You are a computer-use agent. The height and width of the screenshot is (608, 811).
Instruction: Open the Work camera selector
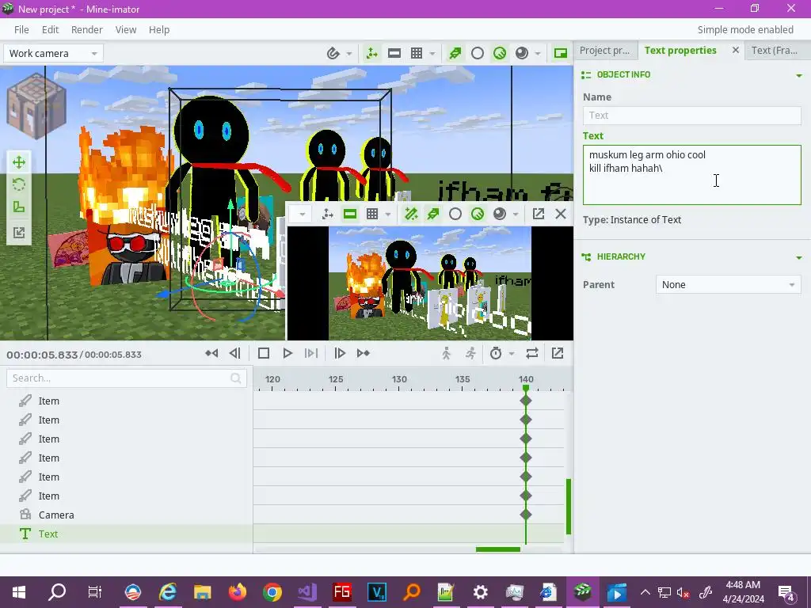point(53,53)
